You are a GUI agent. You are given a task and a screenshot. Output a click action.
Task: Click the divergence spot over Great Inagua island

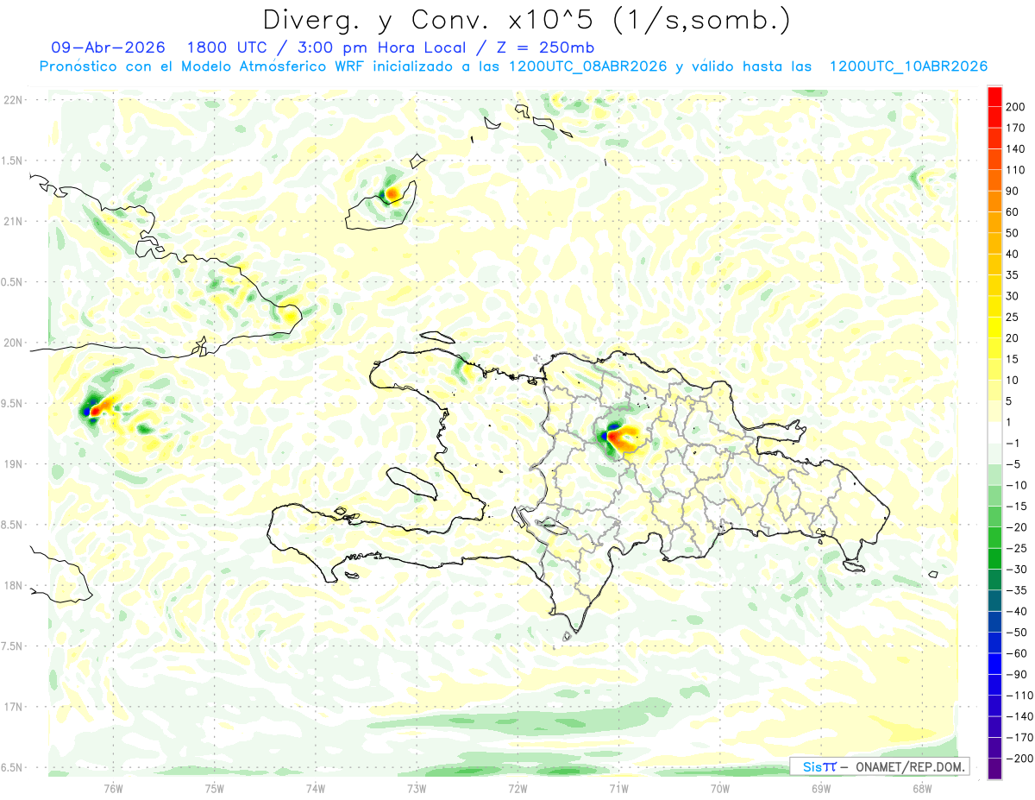tap(392, 193)
